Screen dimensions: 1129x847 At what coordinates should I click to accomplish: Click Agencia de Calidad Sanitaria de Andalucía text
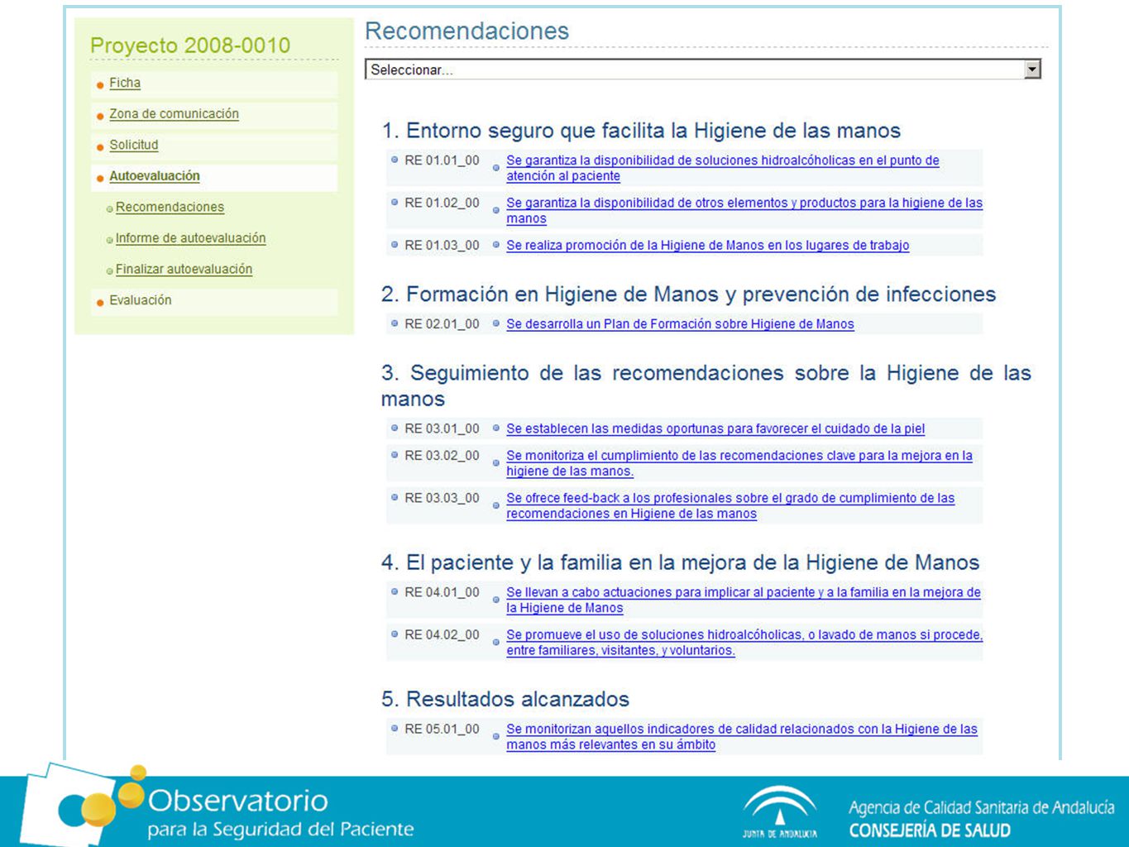point(981,807)
